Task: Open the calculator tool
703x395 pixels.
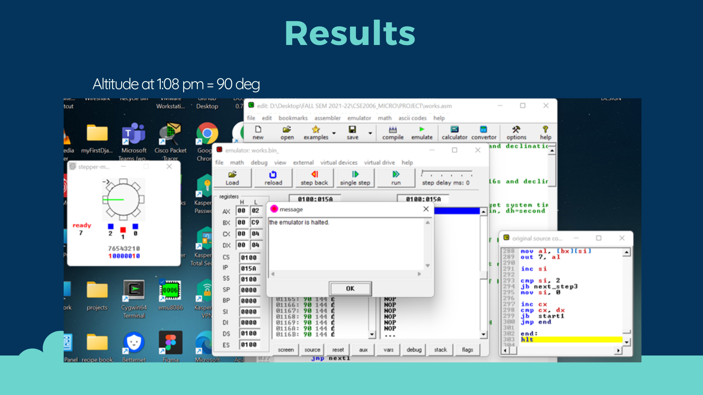Action: coord(454,133)
